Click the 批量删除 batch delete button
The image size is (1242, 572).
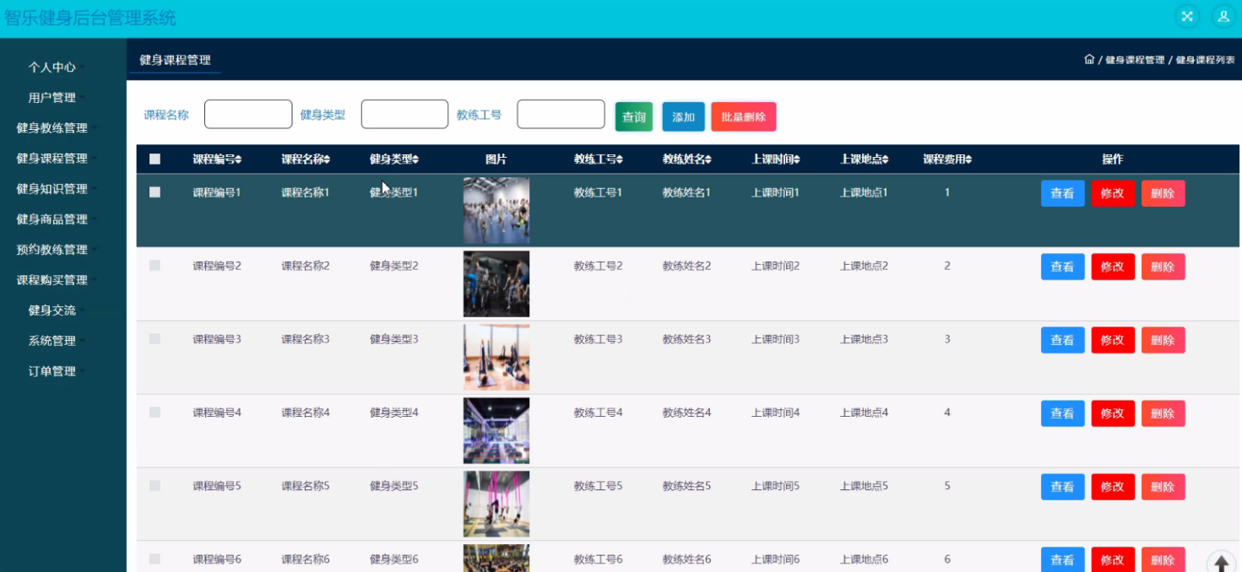[x=743, y=116]
